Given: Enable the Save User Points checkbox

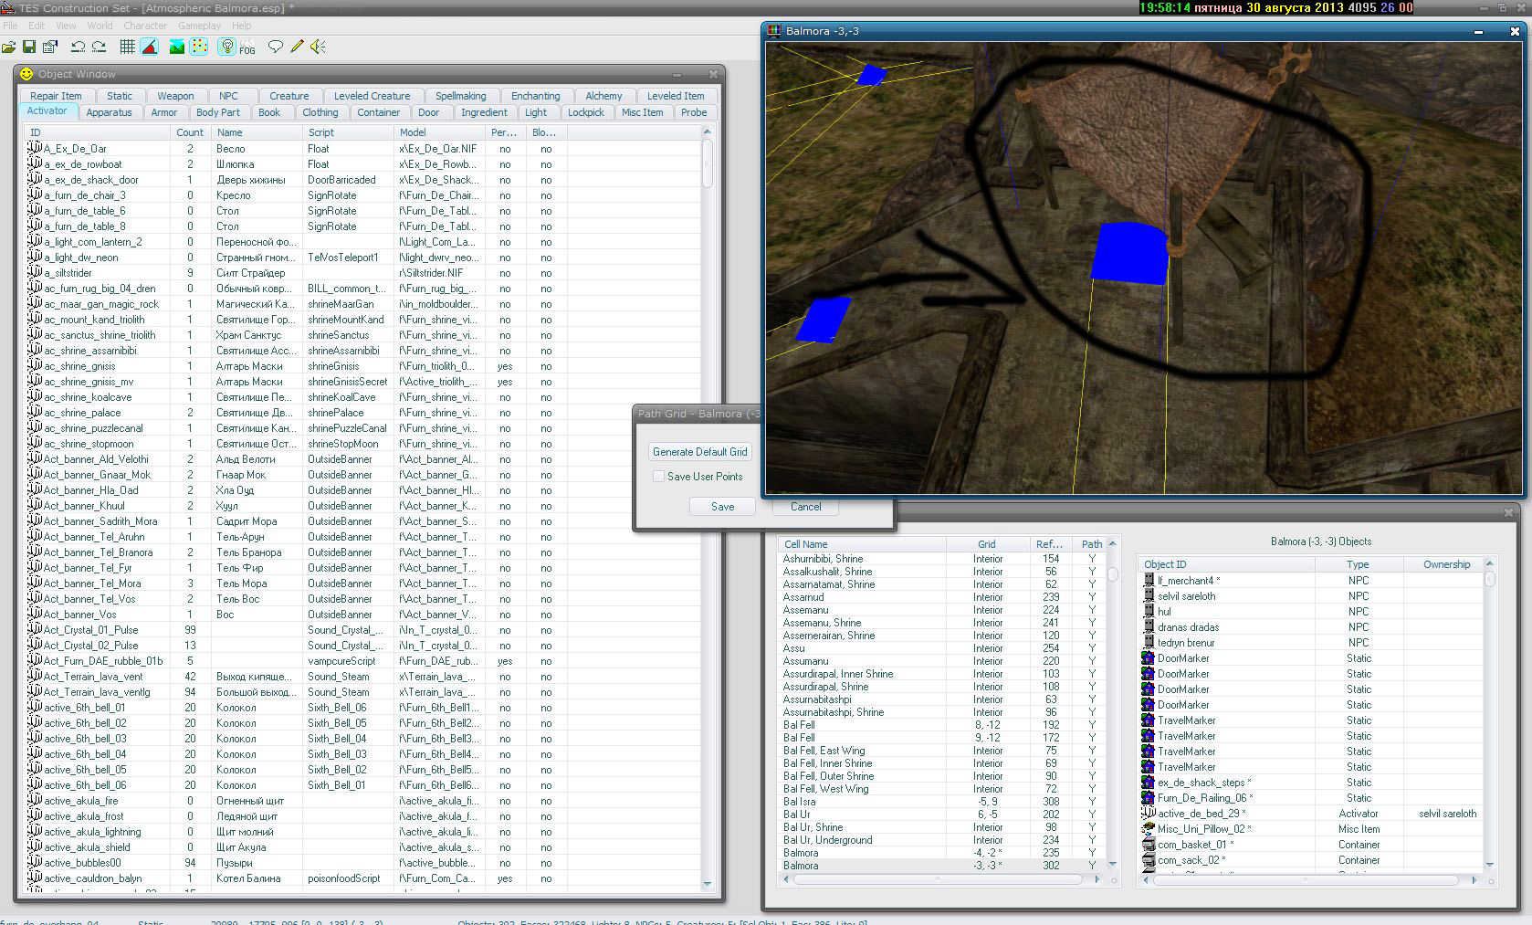Looking at the screenshot, I should pos(658,477).
